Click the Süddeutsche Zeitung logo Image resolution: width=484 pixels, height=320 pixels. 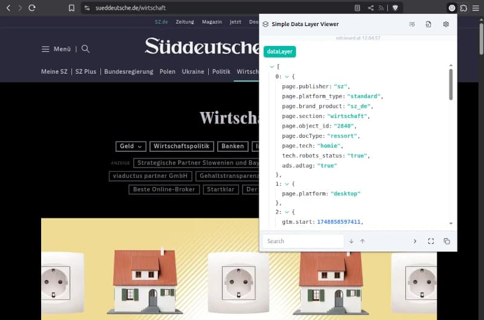(202, 47)
